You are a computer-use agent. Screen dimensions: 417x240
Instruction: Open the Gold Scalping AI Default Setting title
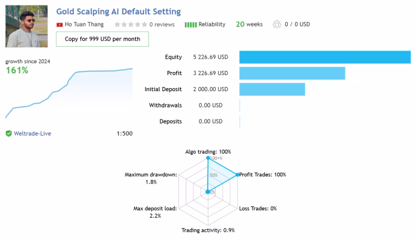pyautogui.click(x=118, y=11)
